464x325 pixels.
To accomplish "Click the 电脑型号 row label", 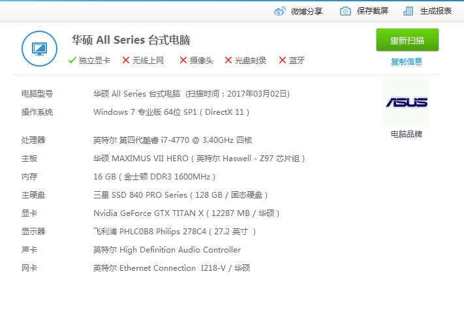I will point(37,94).
